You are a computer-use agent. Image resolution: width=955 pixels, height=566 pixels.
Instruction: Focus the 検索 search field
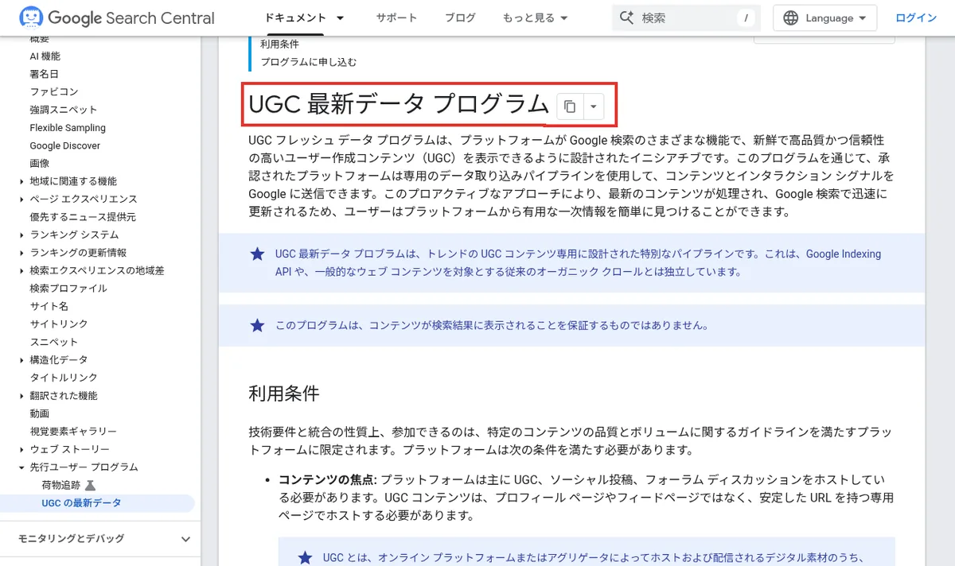(x=686, y=17)
